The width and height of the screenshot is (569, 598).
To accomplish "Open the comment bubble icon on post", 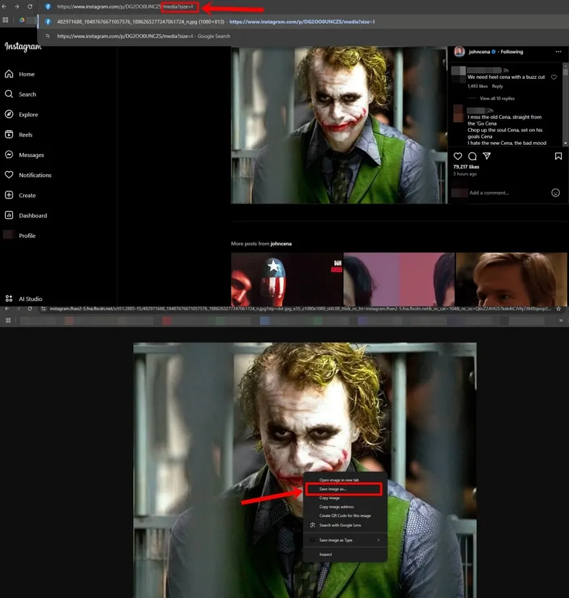I will [x=472, y=156].
